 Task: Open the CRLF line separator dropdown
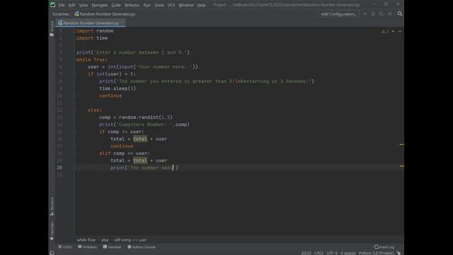tap(319, 253)
